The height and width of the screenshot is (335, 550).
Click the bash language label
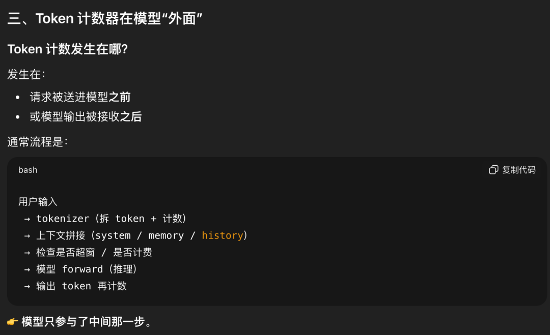[x=28, y=170]
